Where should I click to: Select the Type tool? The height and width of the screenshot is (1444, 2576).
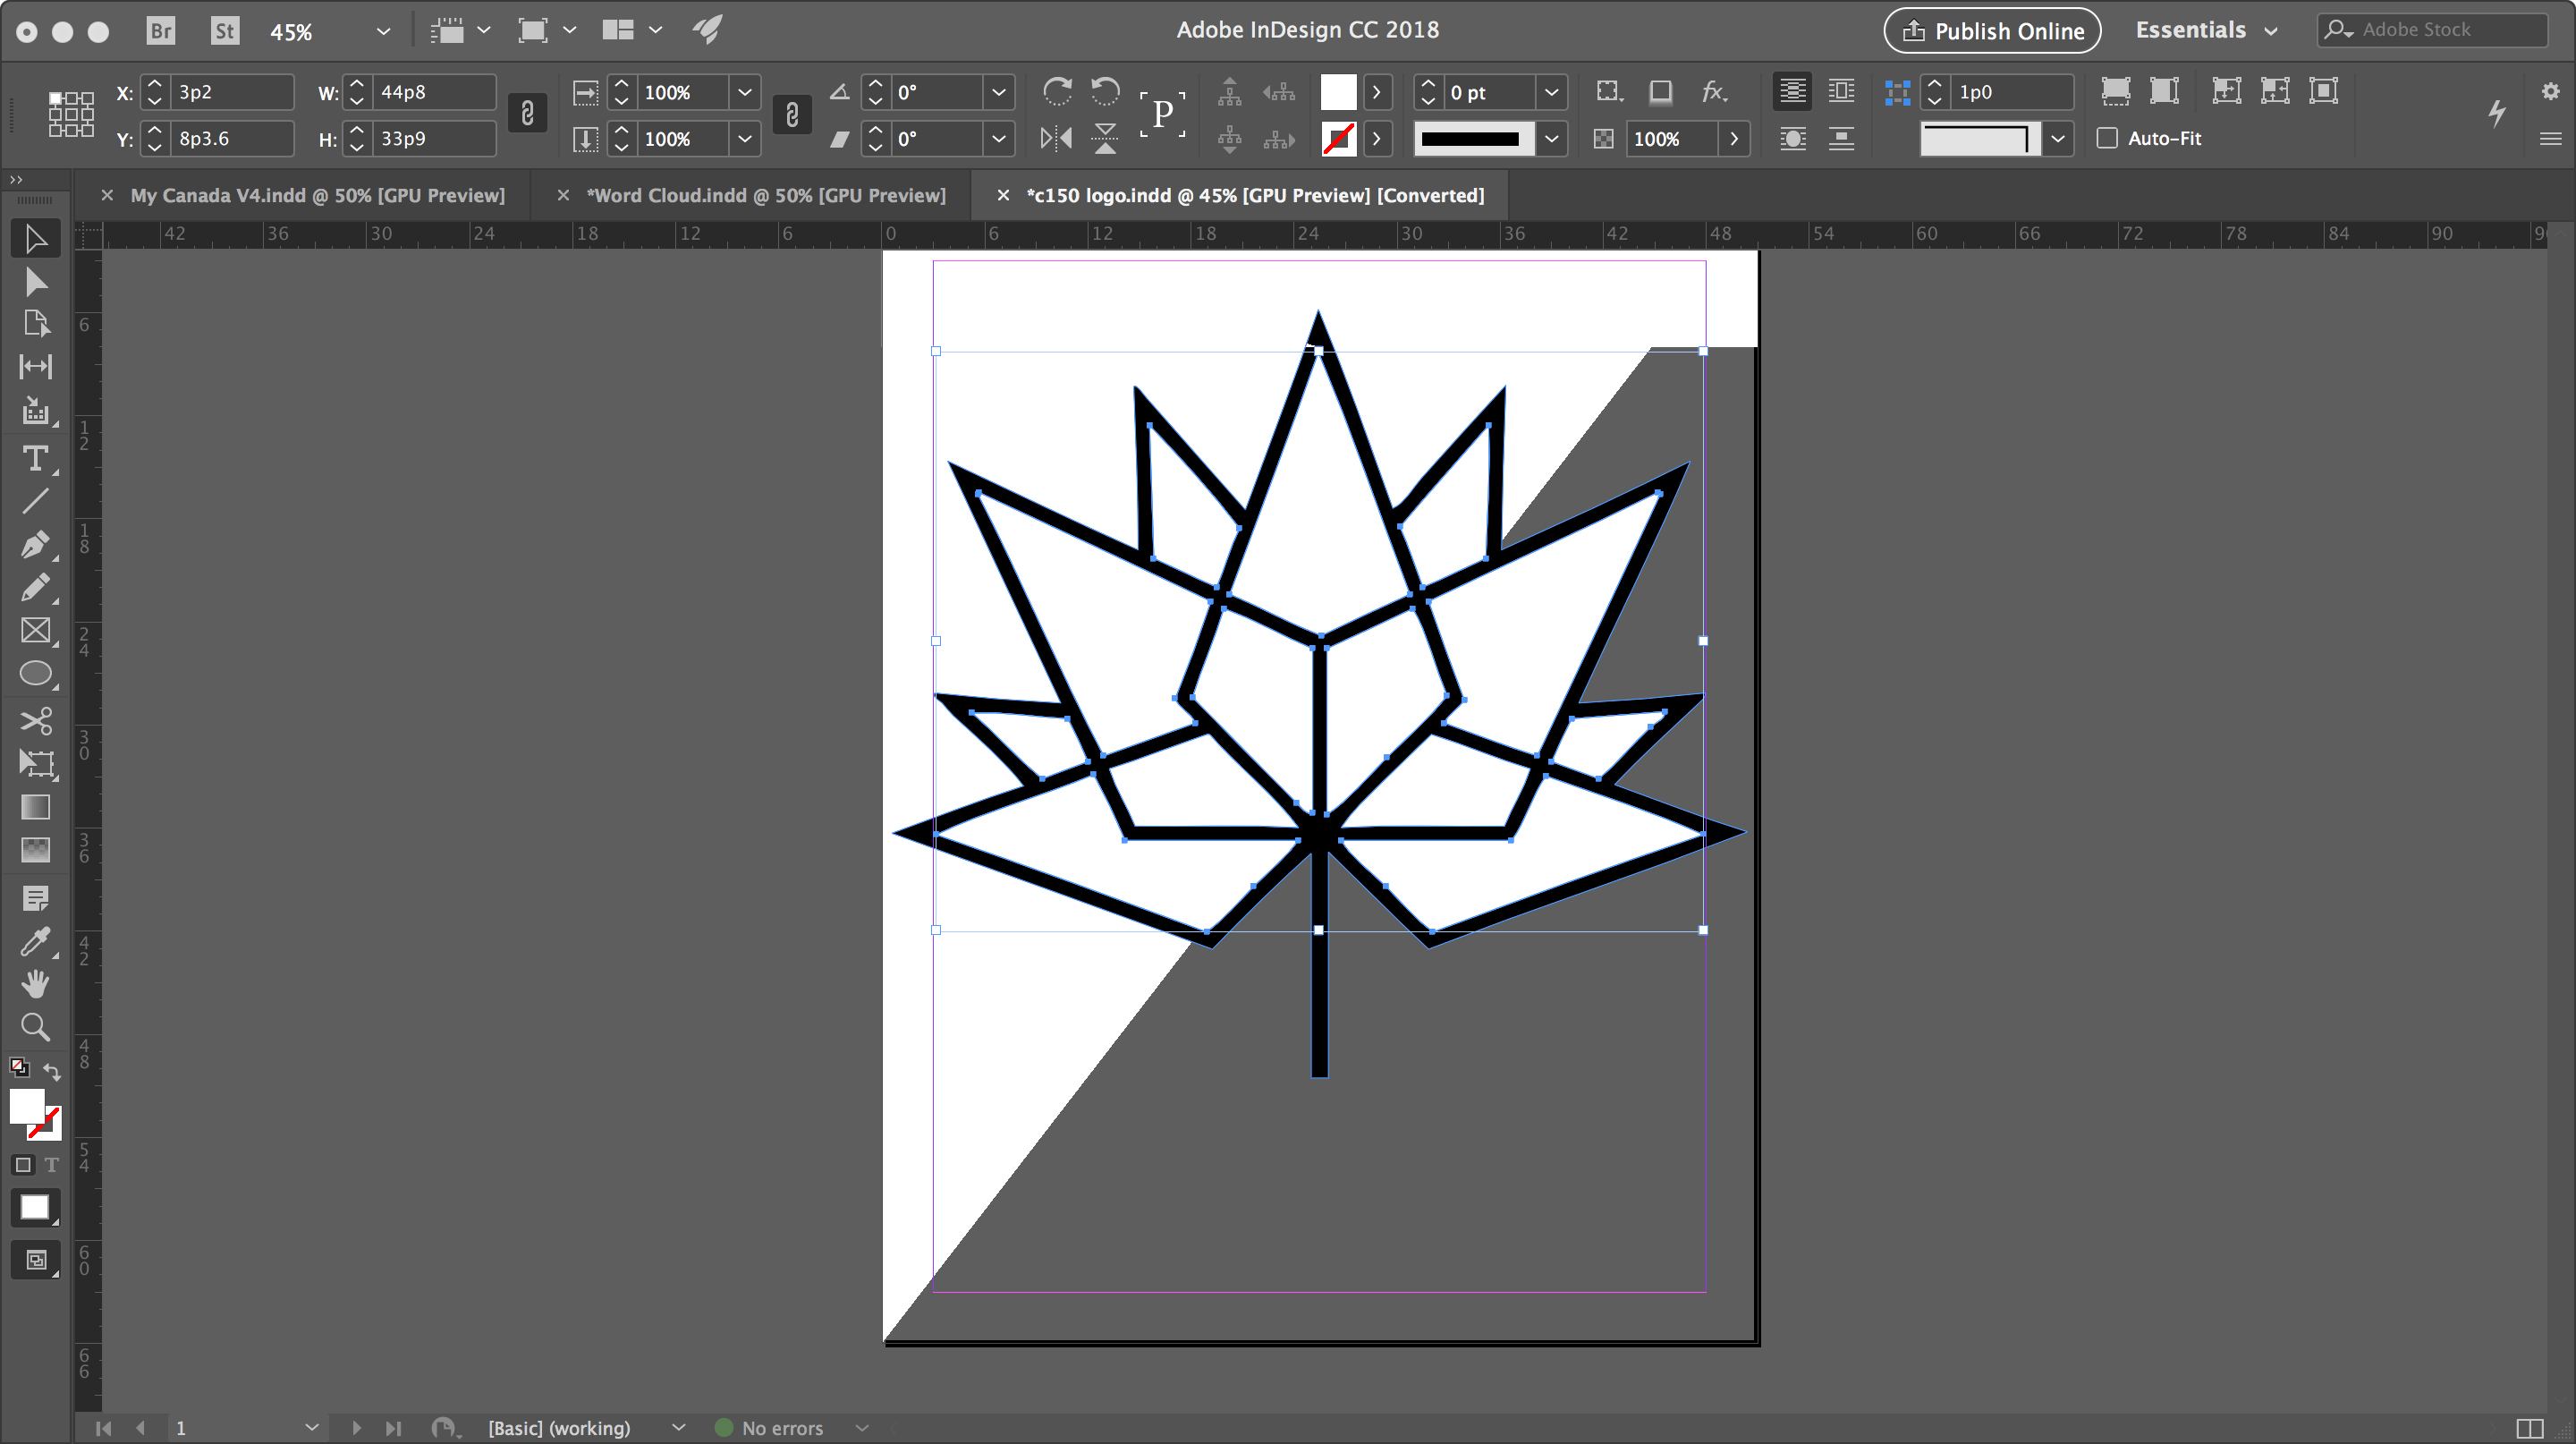pyautogui.click(x=37, y=459)
